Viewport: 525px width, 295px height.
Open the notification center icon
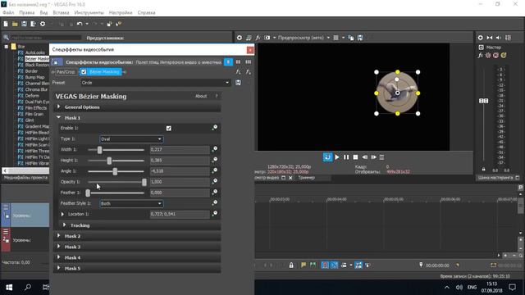pyautogui.click(x=512, y=288)
